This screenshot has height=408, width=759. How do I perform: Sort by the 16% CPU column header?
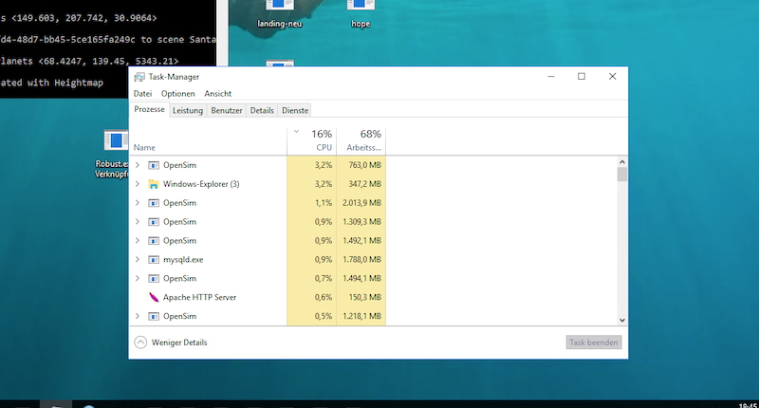click(312, 140)
